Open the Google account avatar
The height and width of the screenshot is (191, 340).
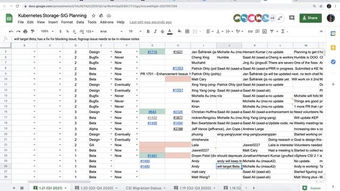[331, 18]
